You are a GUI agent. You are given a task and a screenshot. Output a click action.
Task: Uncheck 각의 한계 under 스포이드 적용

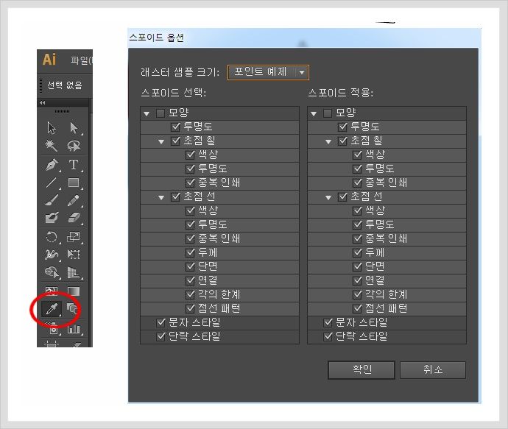tap(357, 294)
